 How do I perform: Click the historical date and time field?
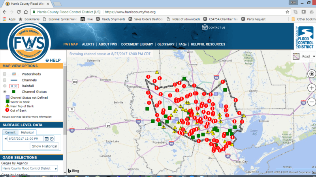(25, 139)
